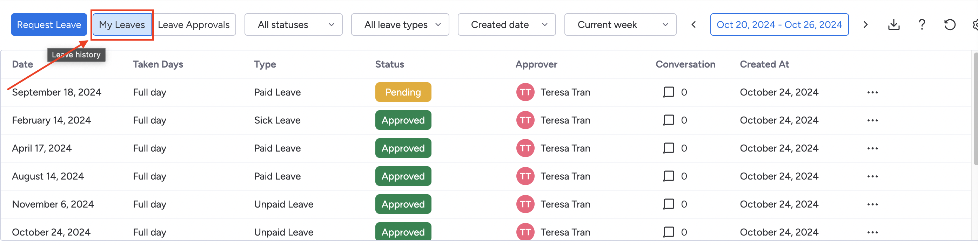Click the Request Leave button
Screen dimensions: 978x245
coord(49,24)
